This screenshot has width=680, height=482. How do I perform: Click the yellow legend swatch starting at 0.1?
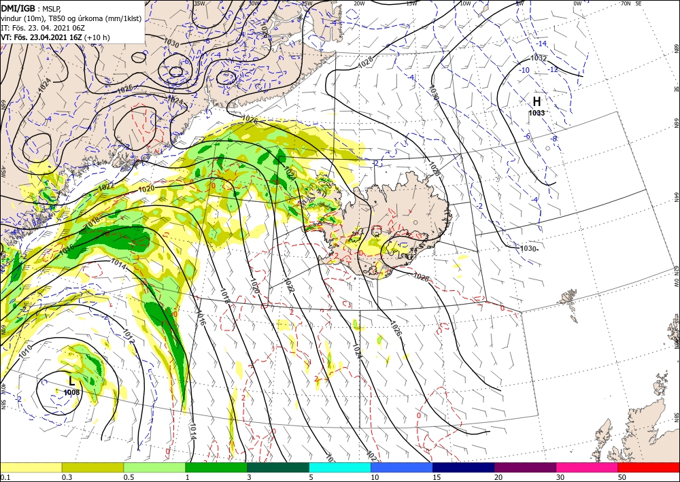[x=31, y=467]
